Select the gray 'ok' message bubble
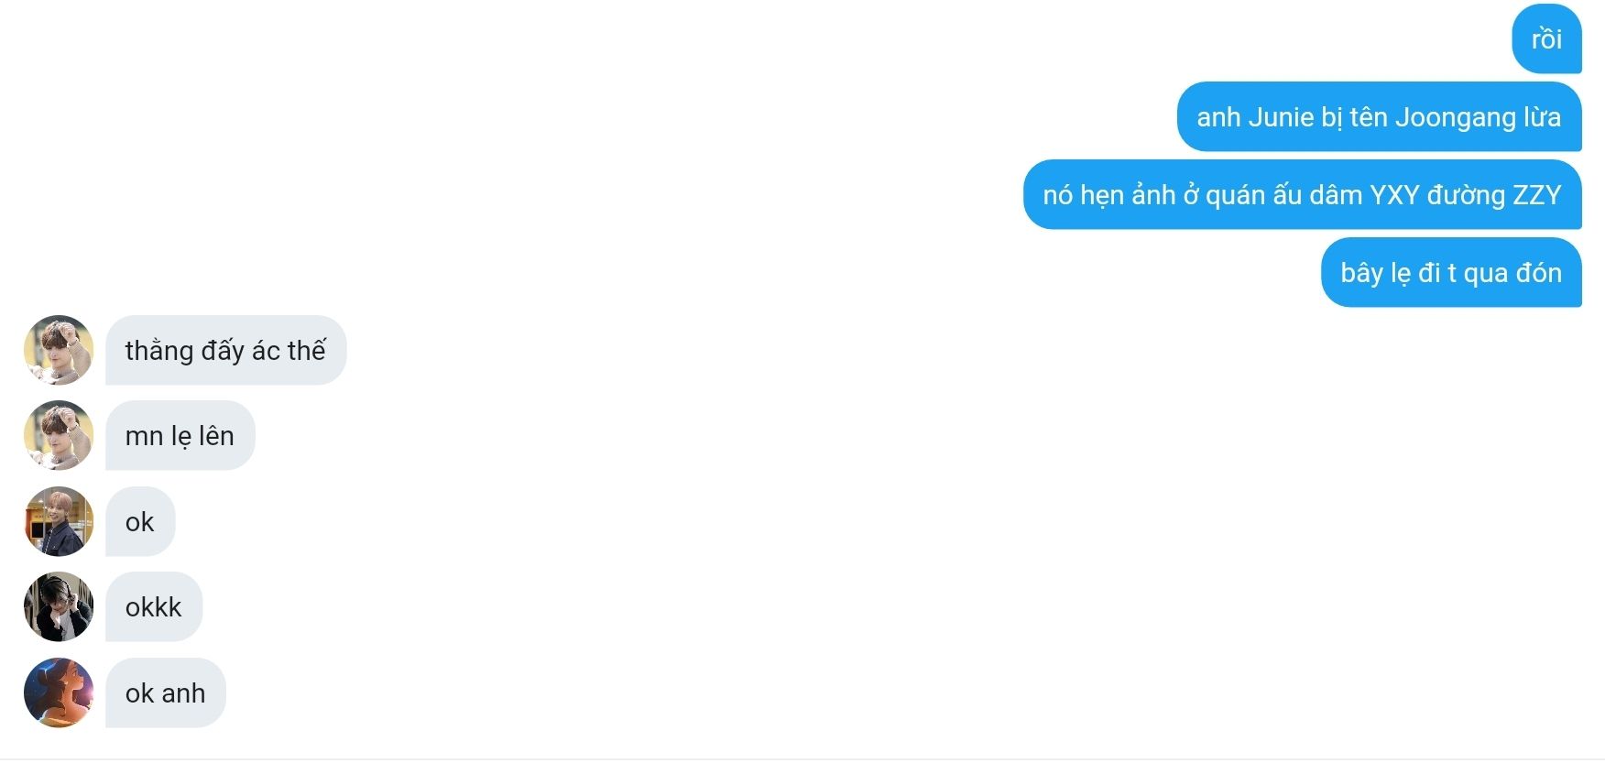Image resolution: width=1605 pixels, height=763 pixels. coord(140,521)
